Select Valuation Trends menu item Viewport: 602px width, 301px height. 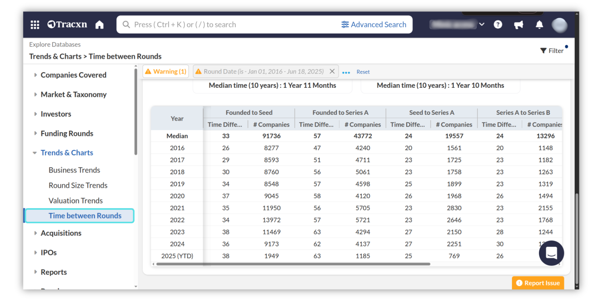click(x=76, y=201)
